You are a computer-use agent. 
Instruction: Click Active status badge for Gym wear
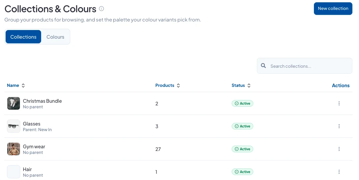pyautogui.click(x=242, y=149)
